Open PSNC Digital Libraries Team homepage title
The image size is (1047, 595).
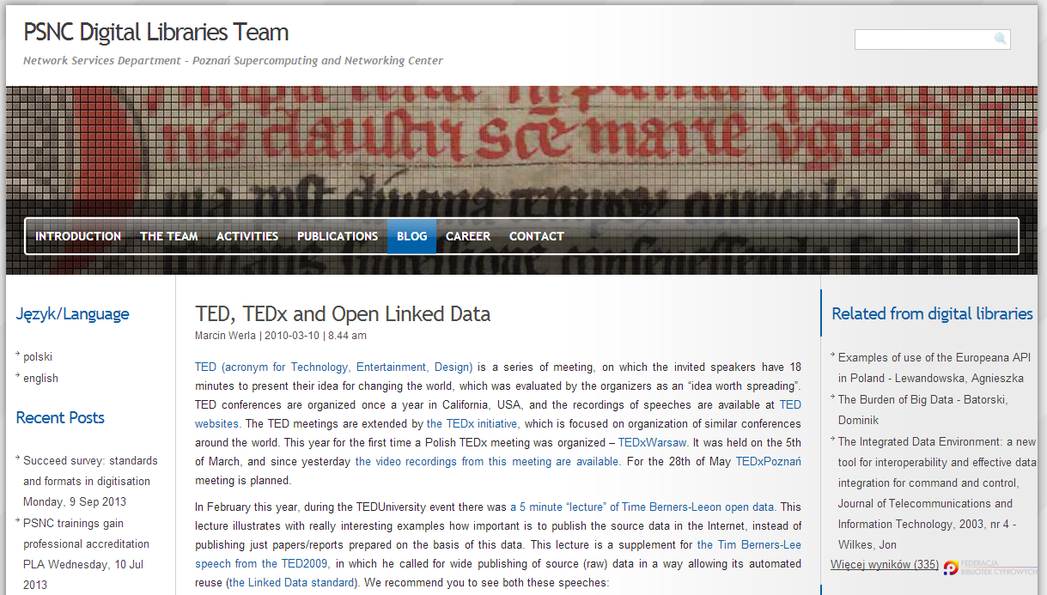pyautogui.click(x=156, y=33)
